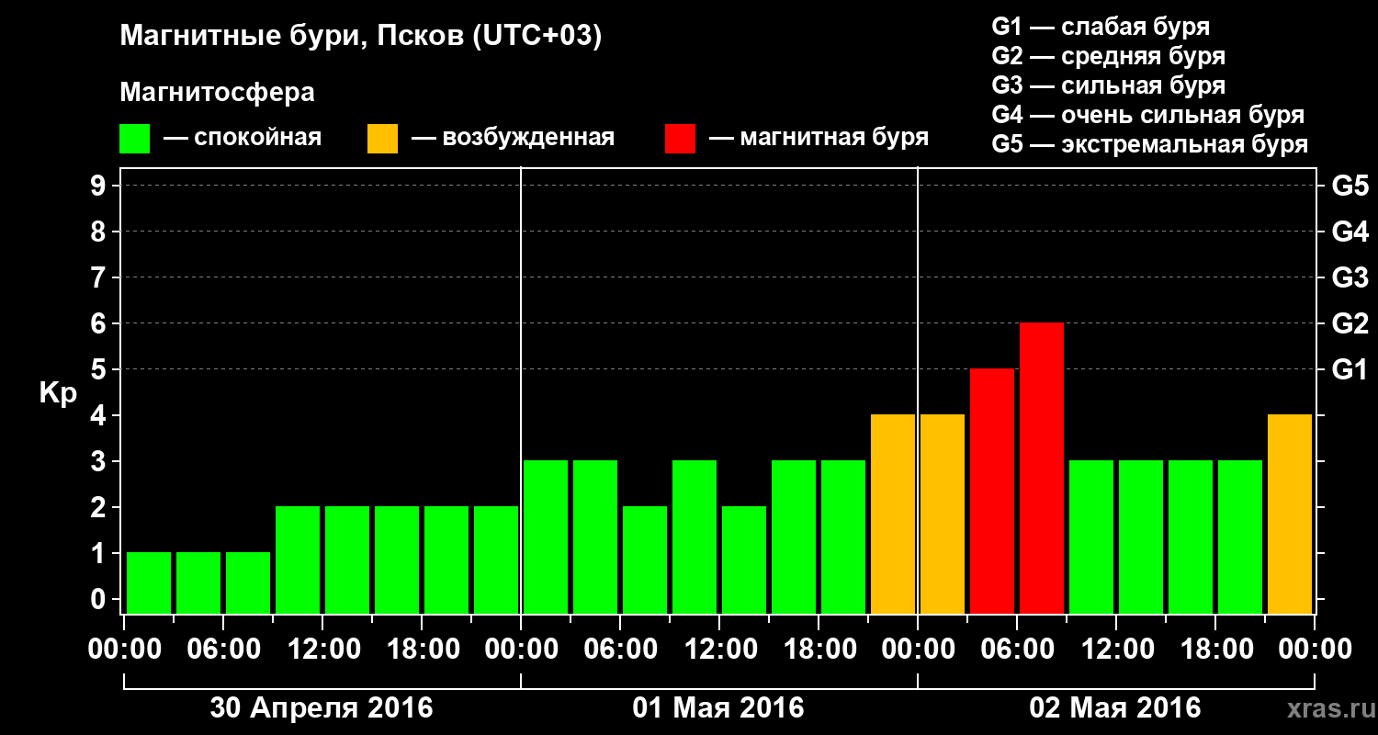
Task: Click the first green Kp 1 bar on 30 April
Action: 149,583
